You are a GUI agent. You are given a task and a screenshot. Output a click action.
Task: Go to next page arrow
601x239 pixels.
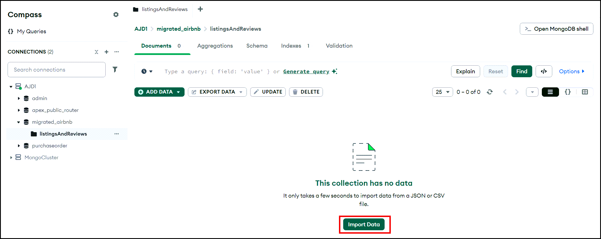pyautogui.click(x=517, y=92)
